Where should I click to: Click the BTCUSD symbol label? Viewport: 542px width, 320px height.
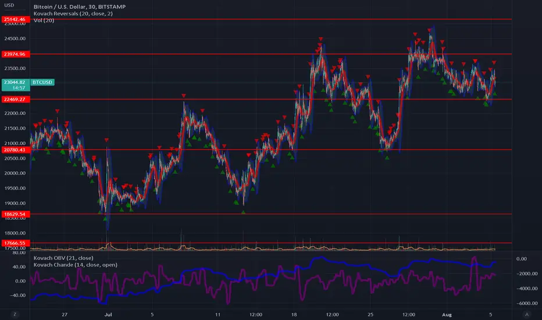point(42,82)
